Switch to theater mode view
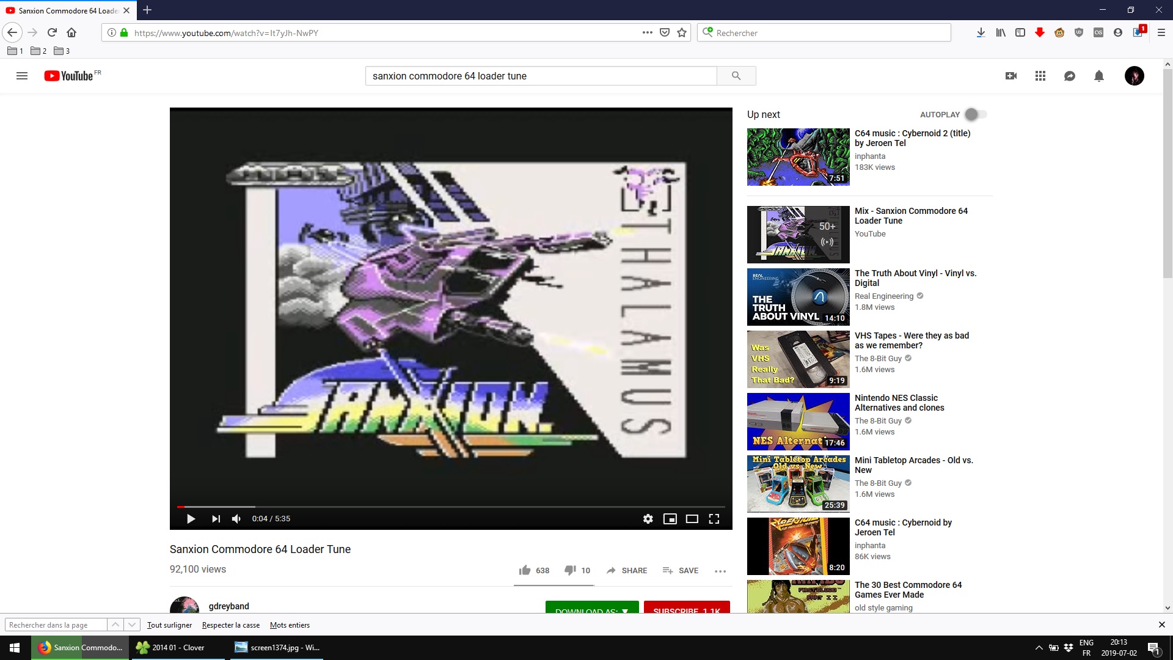Screen dimensions: 1173x660 point(692,519)
